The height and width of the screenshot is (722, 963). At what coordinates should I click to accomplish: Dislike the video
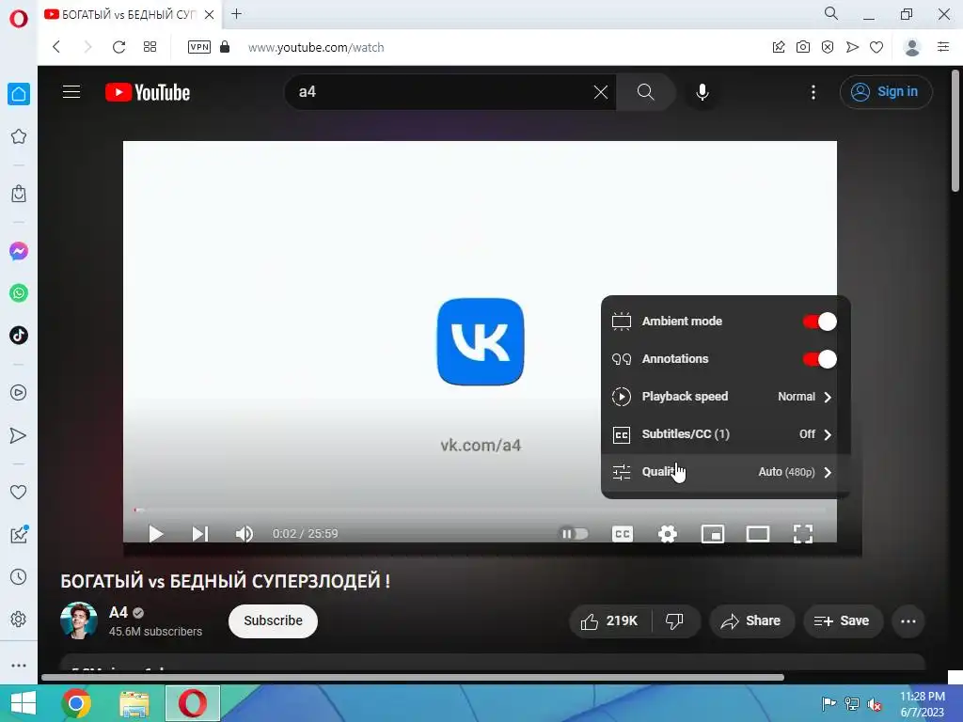coord(674,621)
